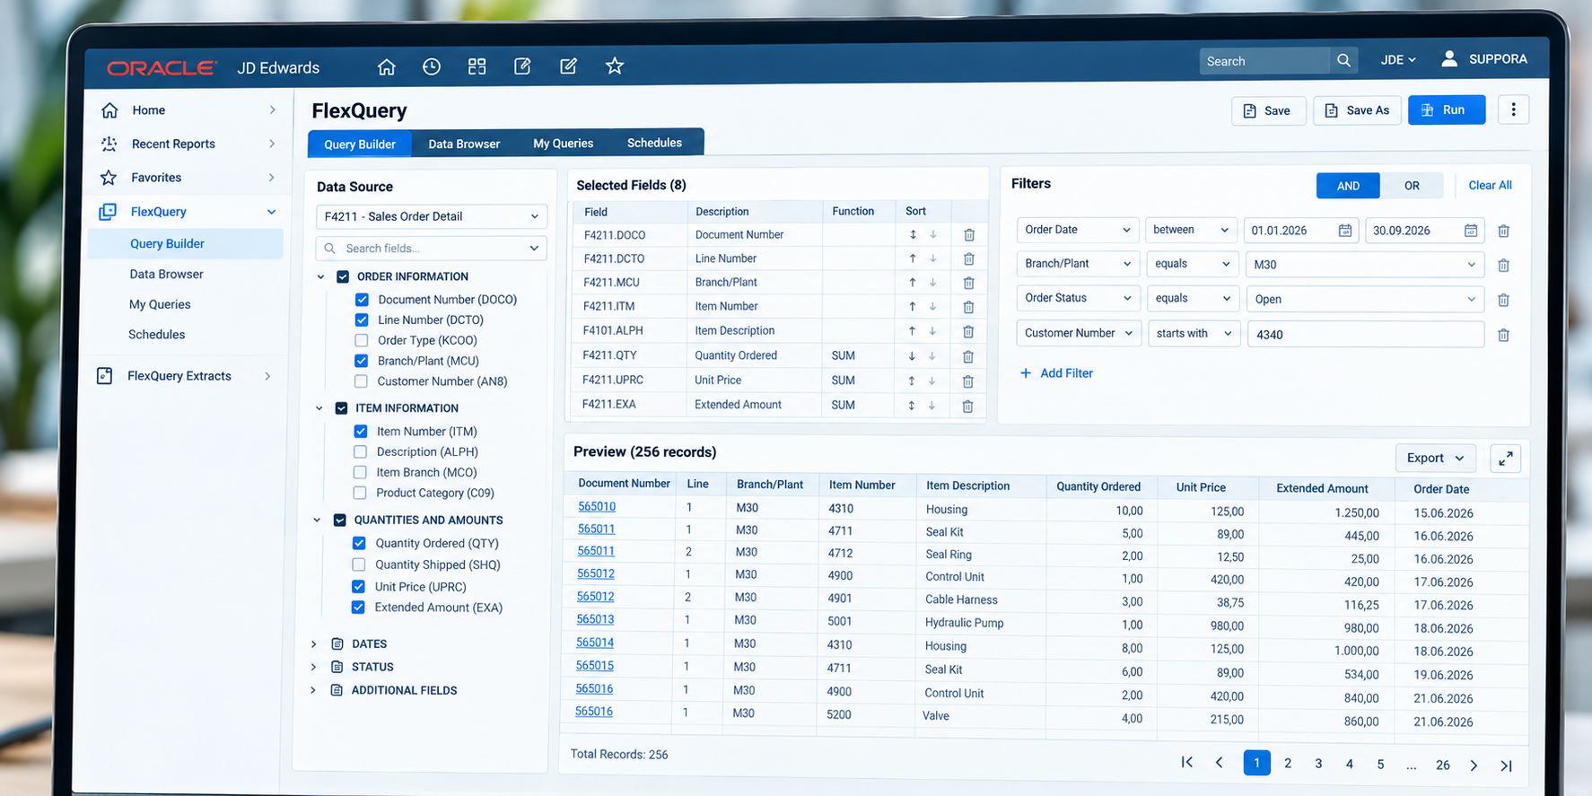Click Clear All filters link
This screenshot has width=1592, height=796.
(1490, 185)
